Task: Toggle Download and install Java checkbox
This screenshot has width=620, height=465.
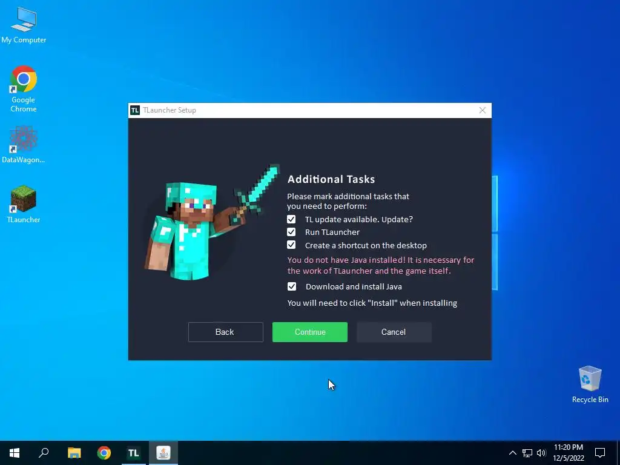Action: pyautogui.click(x=292, y=286)
